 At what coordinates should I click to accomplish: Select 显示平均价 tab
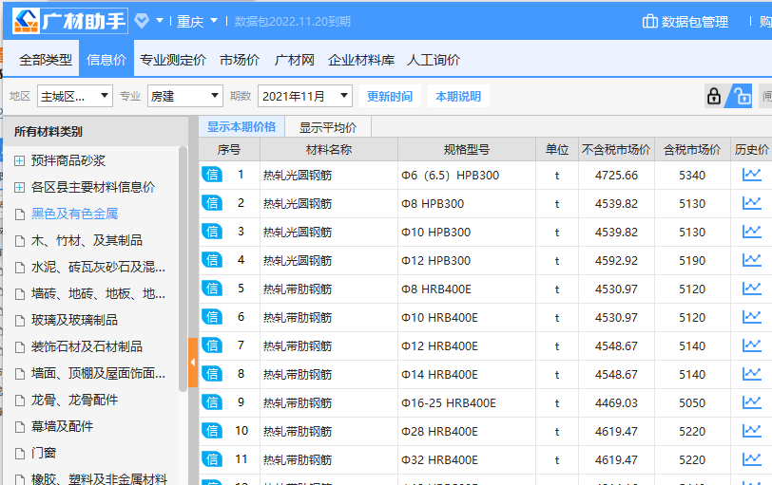pos(328,127)
